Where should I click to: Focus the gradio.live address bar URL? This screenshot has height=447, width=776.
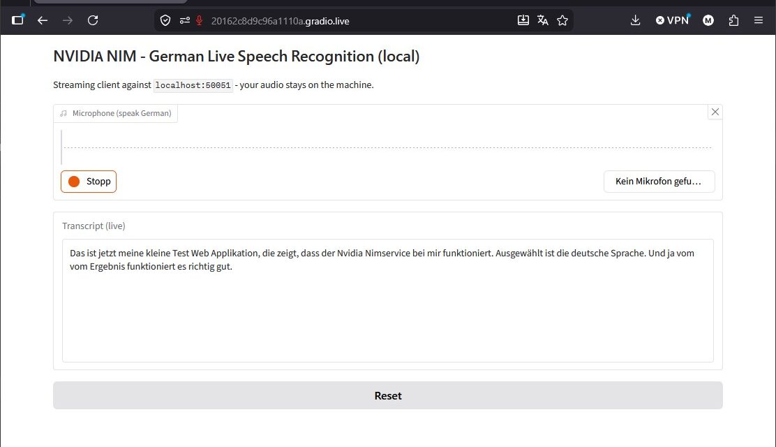coord(280,21)
